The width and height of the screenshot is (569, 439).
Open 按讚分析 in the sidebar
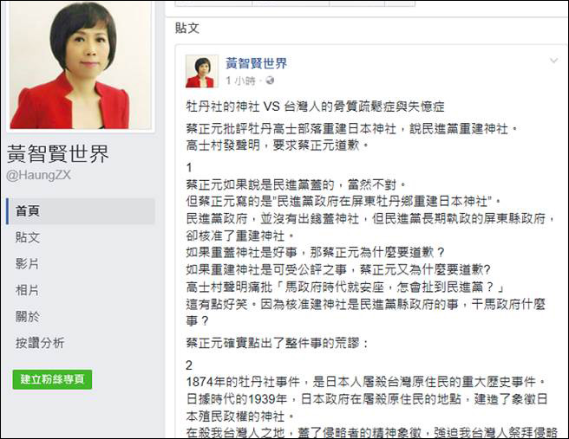(40, 343)
